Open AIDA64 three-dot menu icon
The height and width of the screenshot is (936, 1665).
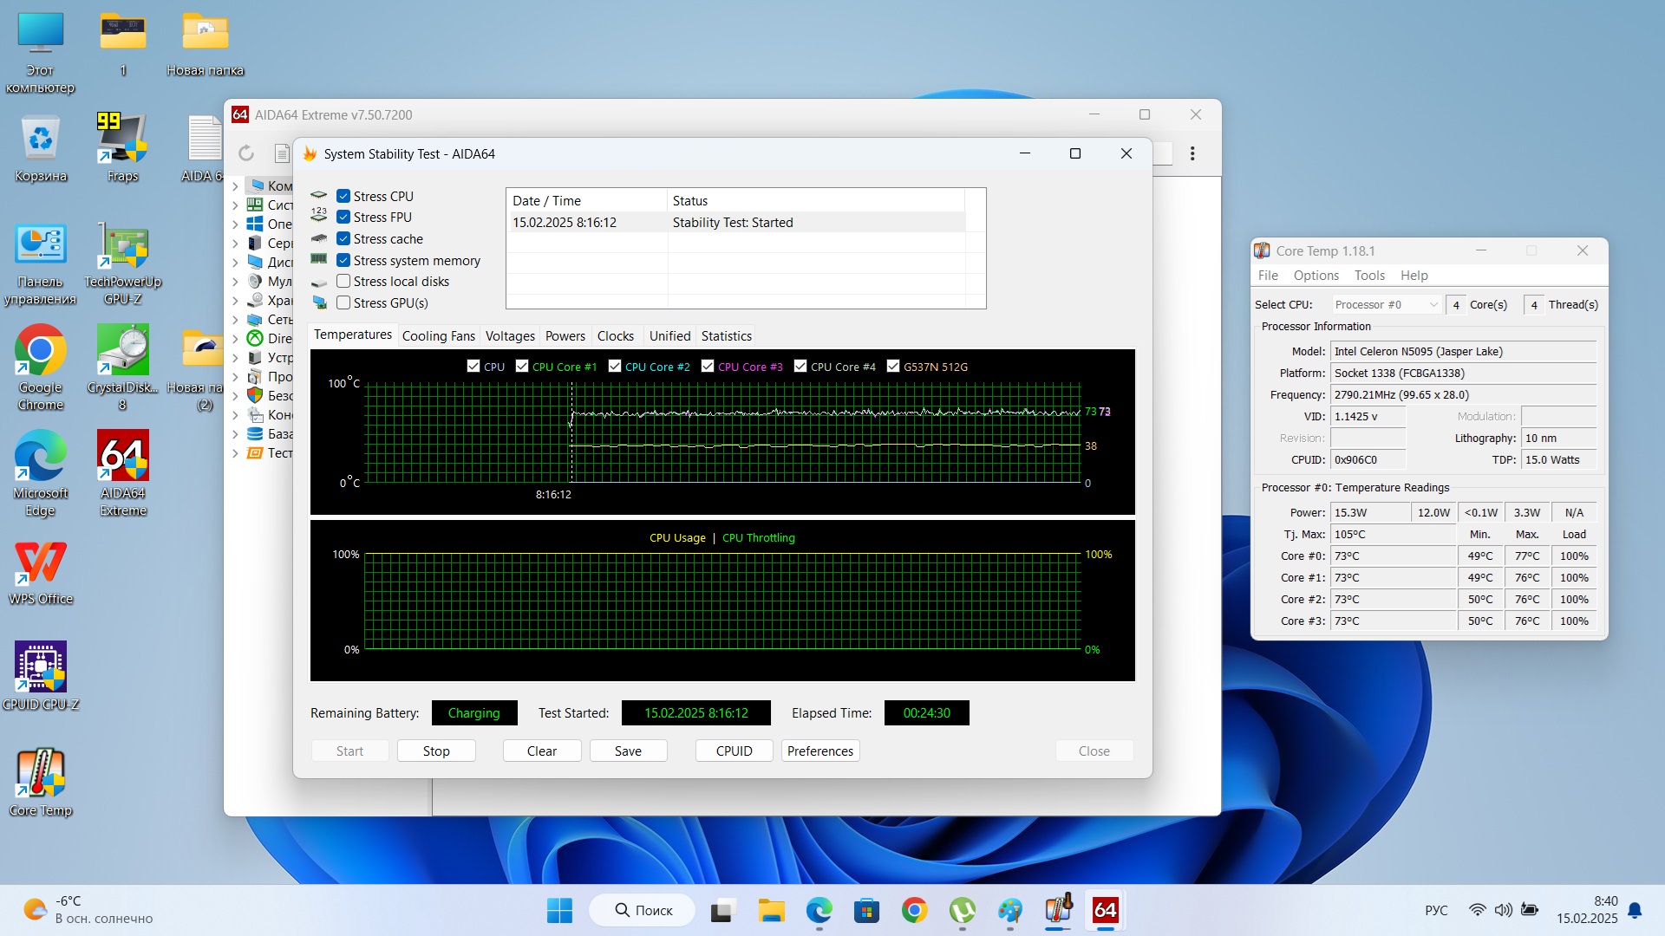(1192, 153)
